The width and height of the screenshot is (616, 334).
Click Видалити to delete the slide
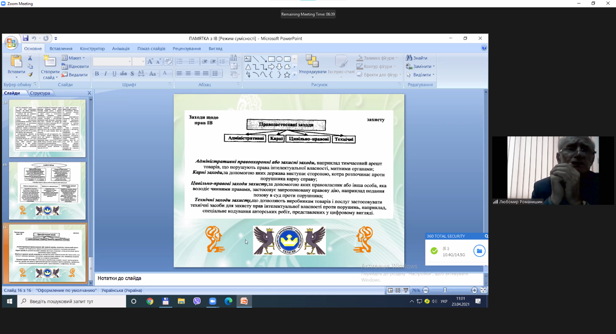pos(75,75)
